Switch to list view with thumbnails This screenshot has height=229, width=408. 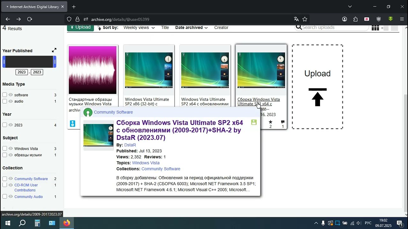[x=385, y=28]
